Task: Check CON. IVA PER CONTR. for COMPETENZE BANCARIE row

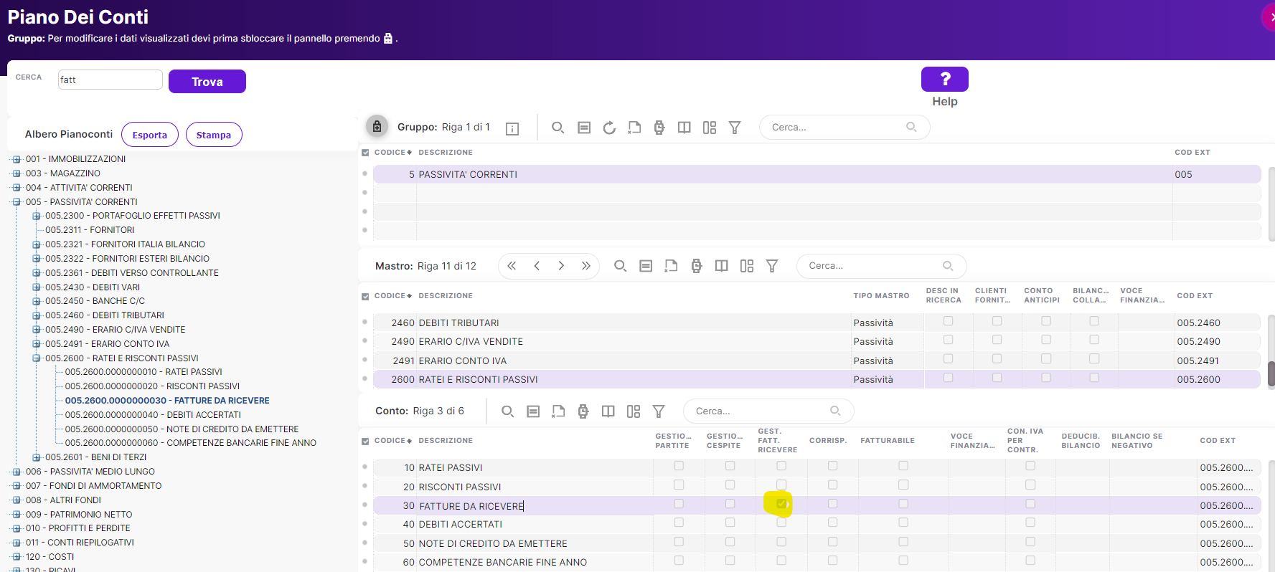Action: tap(1030, 561)
